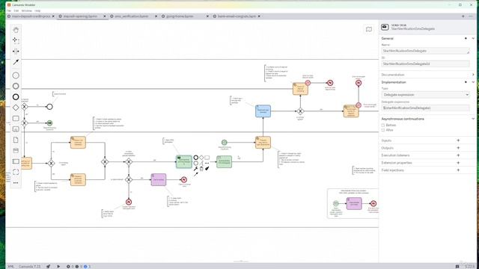Append intermediate event from context pad

[196, 163]
